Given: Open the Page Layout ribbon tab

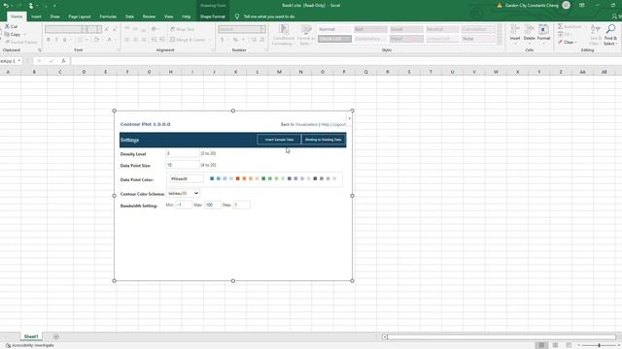Looking at the screenshot, I should [80, 16].
